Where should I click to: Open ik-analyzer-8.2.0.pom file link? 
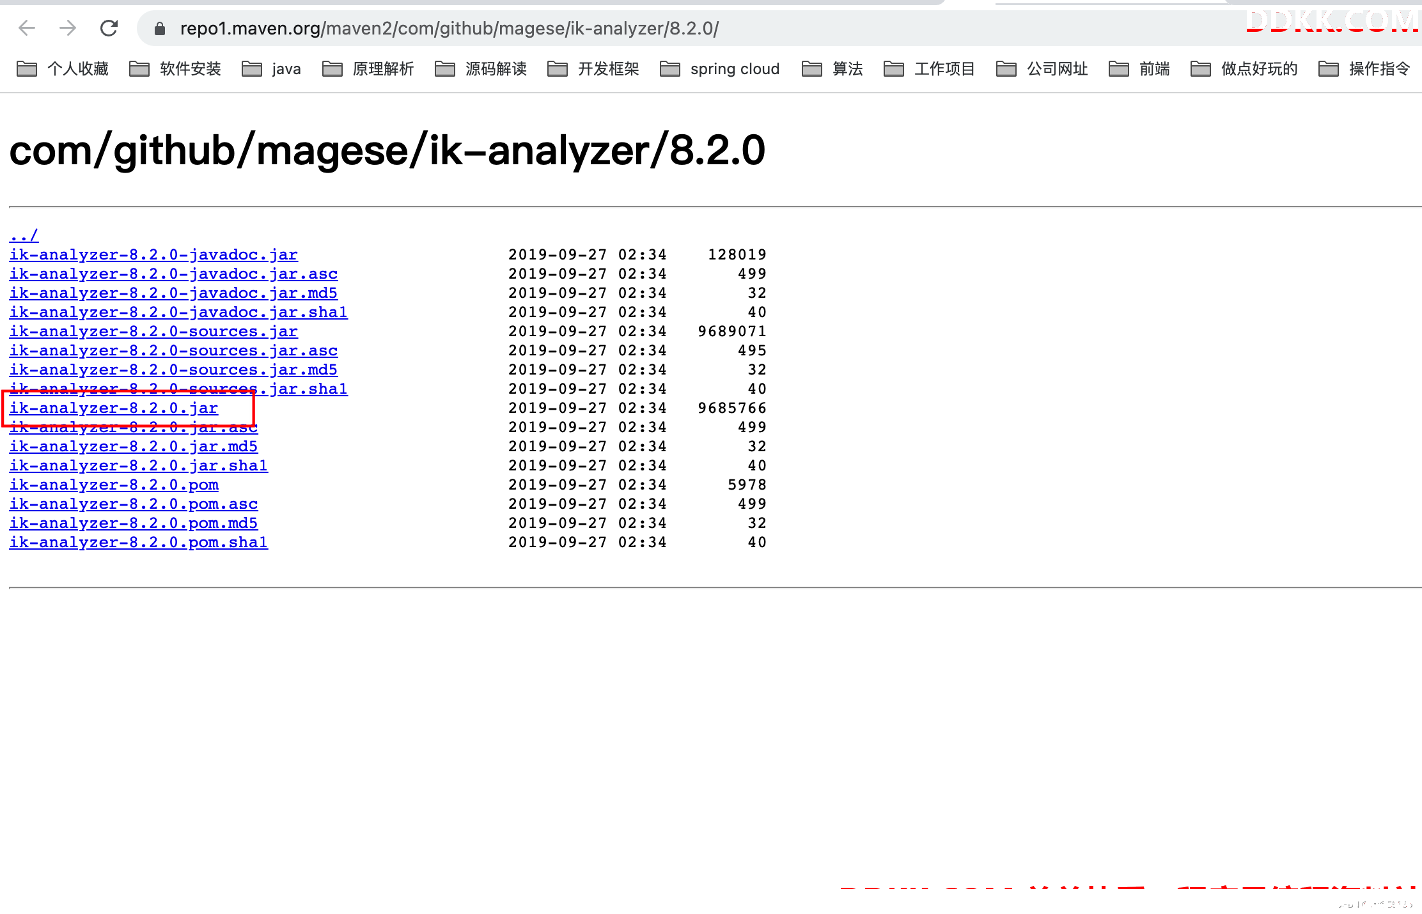[x=114, y=484]
